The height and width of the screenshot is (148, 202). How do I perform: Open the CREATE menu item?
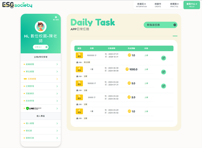pyautogui.click(x=158, y=5)
